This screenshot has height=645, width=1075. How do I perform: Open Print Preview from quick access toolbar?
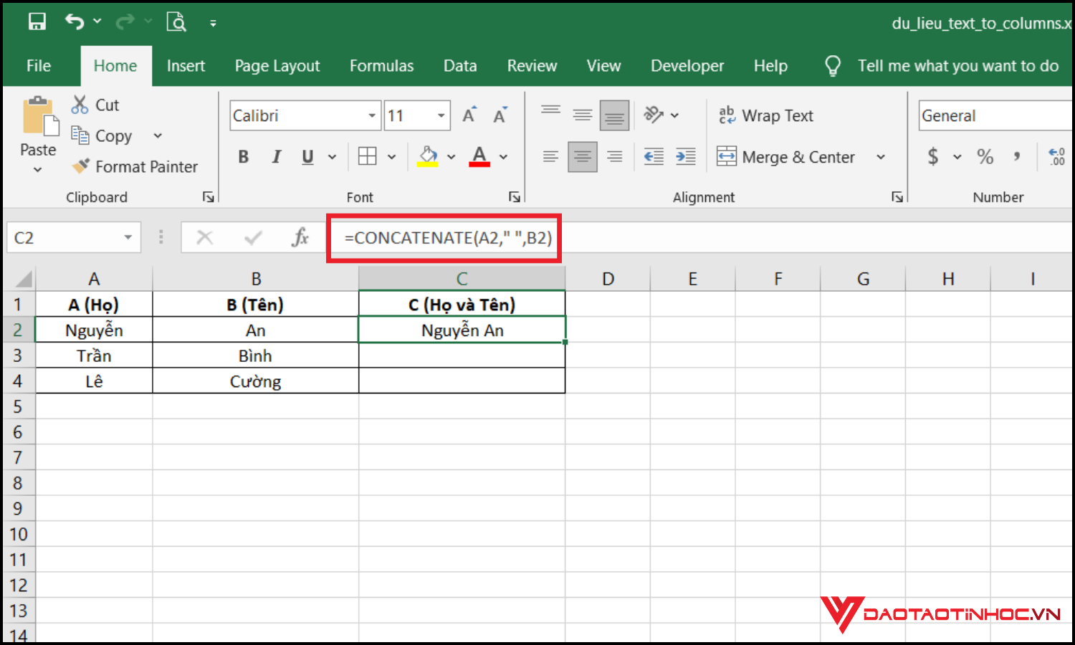click(176, 22)
